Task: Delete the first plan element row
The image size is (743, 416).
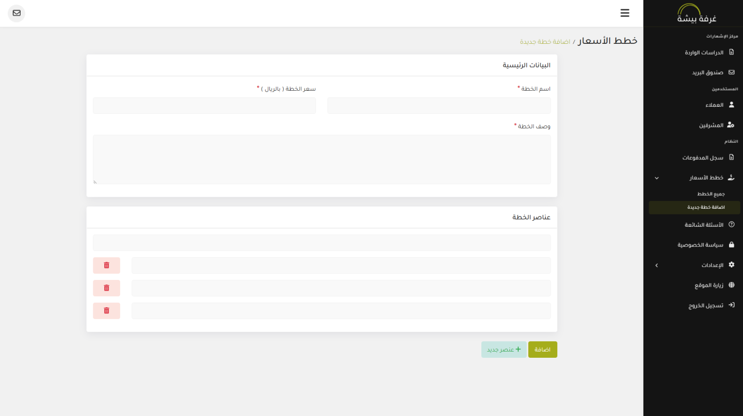Action: (106, 265)
